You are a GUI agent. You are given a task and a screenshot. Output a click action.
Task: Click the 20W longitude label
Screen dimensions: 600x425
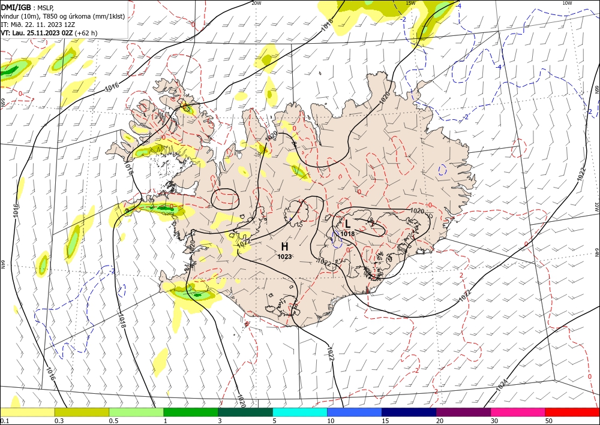point(256,3)
